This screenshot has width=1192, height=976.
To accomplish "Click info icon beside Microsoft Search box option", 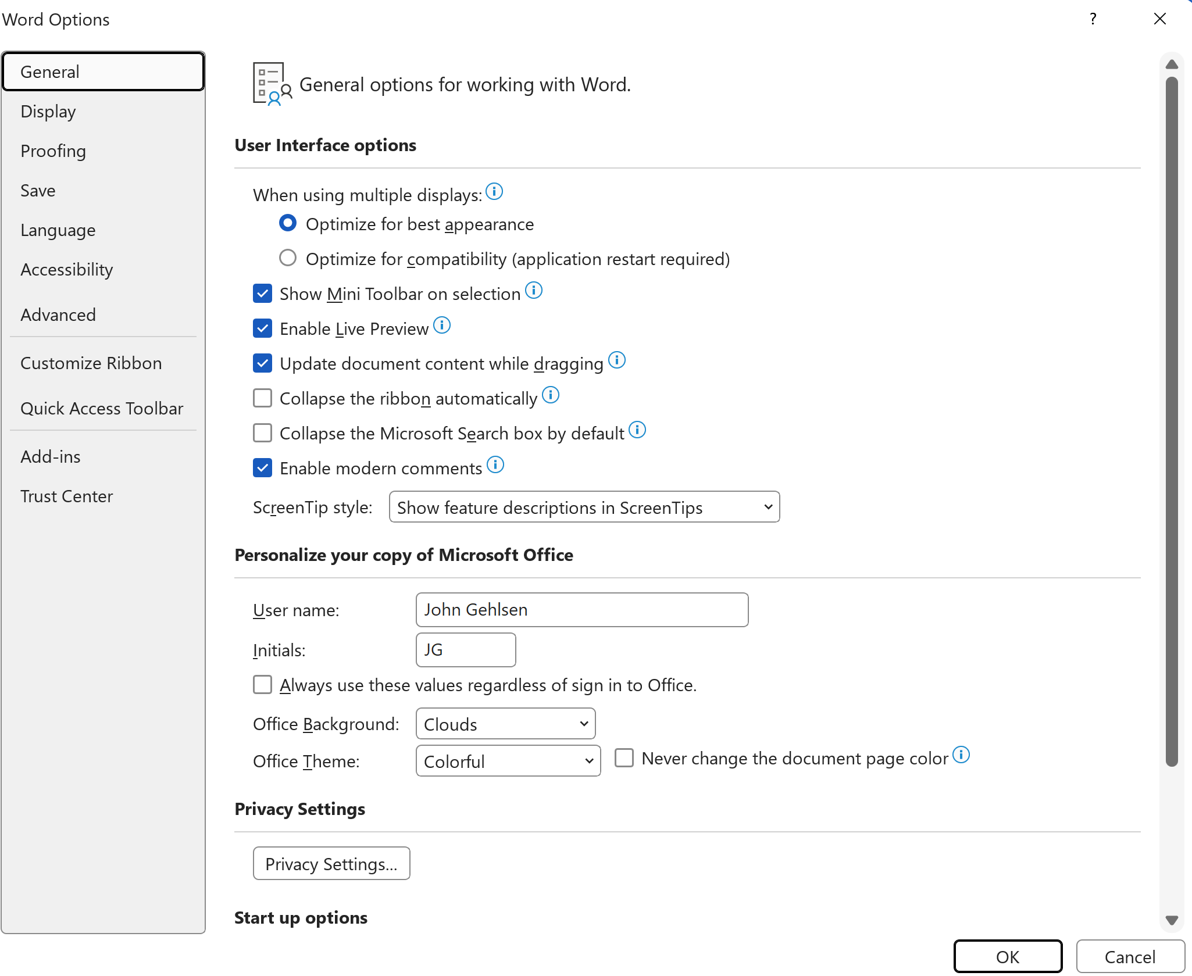I will (637, 430).
